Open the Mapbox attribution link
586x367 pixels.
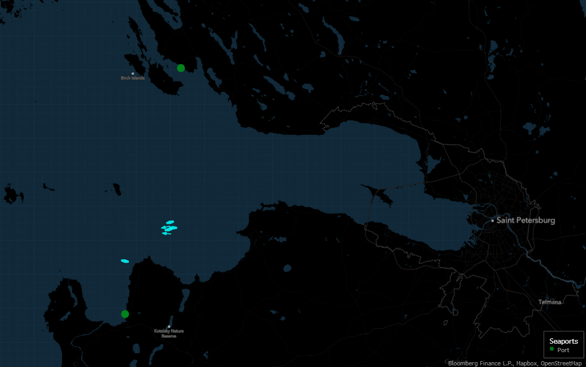pyautogui.click(x=527, y=363)
